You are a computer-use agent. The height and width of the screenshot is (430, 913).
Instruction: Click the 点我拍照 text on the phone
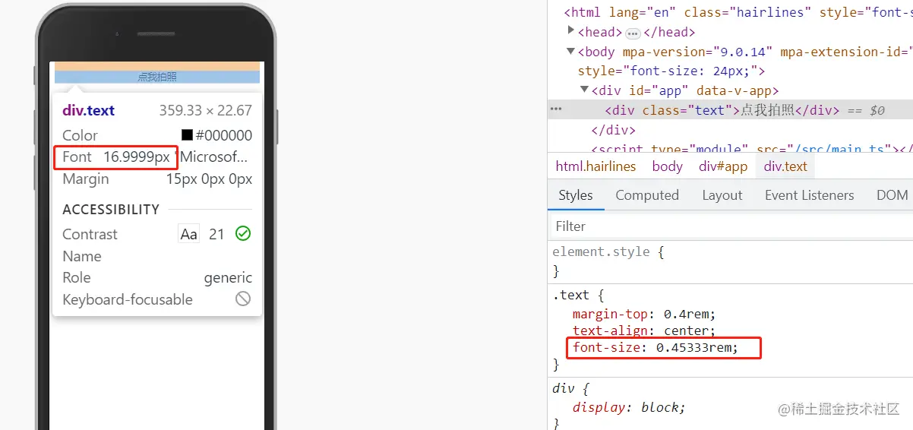click(x=157, y=77)
